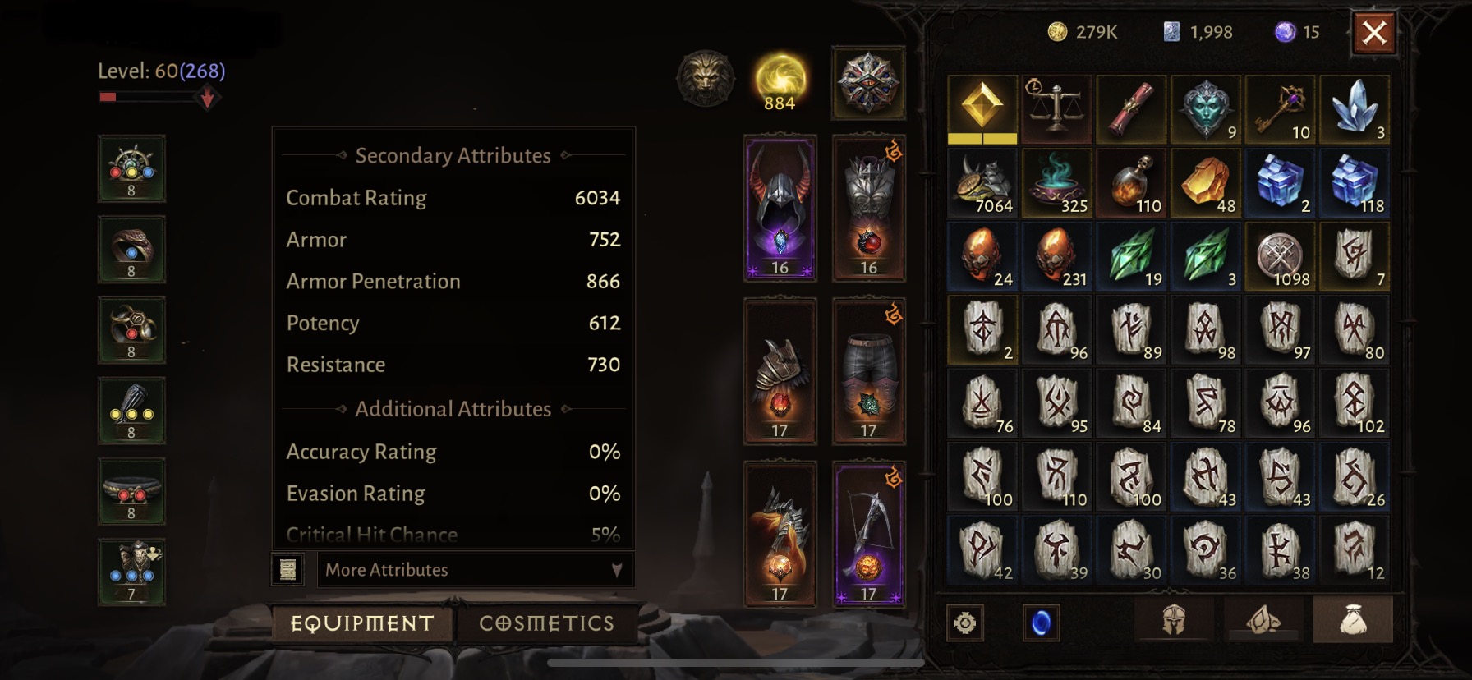Select the rune stack showing 110
This screenshot has height=680, width=1472.
1056,476
